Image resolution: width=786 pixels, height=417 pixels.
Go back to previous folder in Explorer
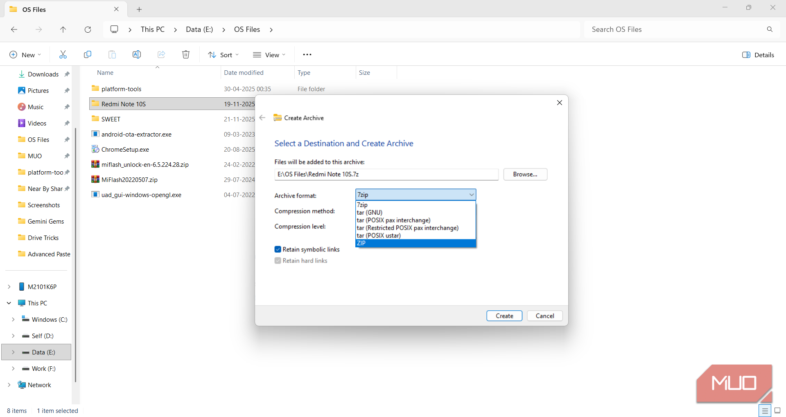(x=14, y=29)
